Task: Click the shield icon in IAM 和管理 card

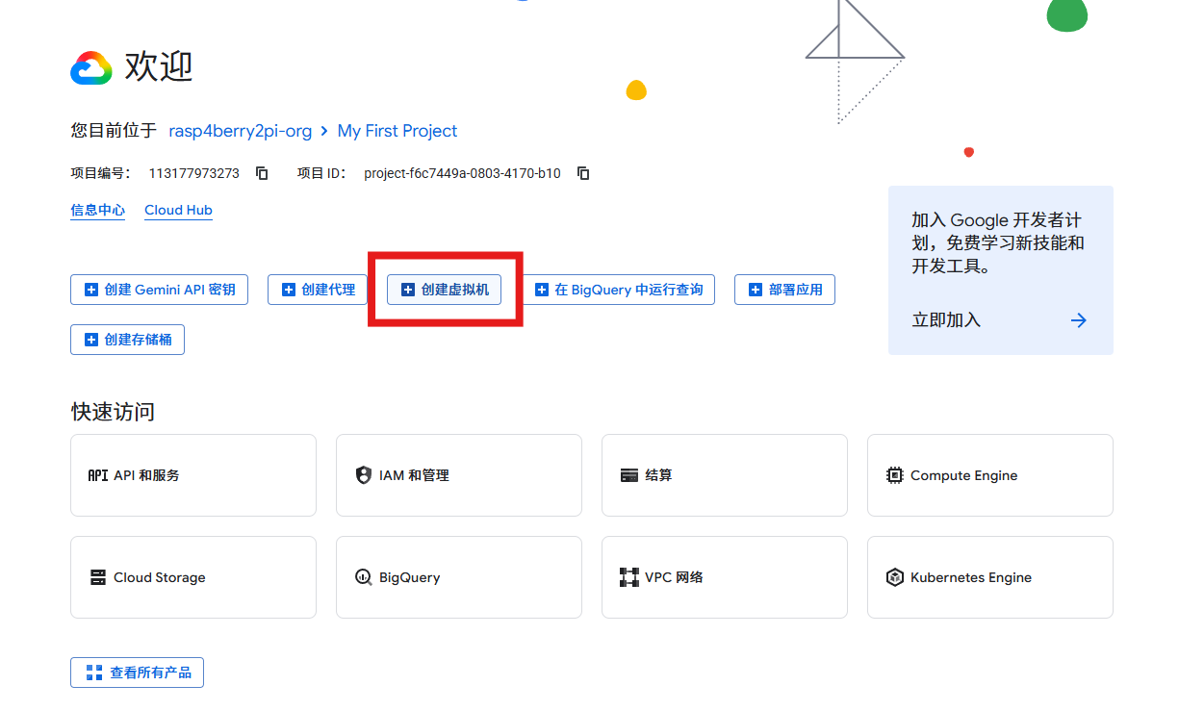Action: (x=363, y=475)
